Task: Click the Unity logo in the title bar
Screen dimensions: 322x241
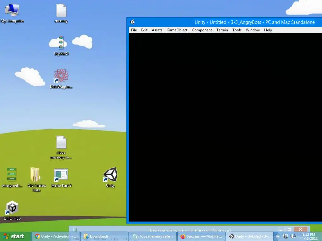Action: 132,22
